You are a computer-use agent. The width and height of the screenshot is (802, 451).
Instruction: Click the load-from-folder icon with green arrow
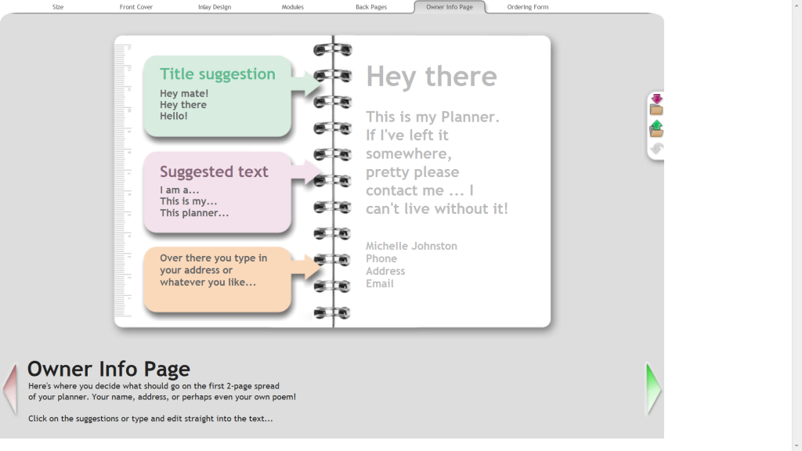pyautogui.click(x=656, y=128)
